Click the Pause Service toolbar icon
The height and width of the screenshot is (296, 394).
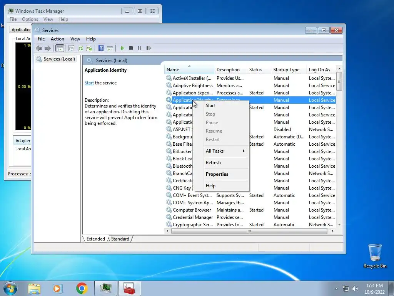(x=140, y=48)
